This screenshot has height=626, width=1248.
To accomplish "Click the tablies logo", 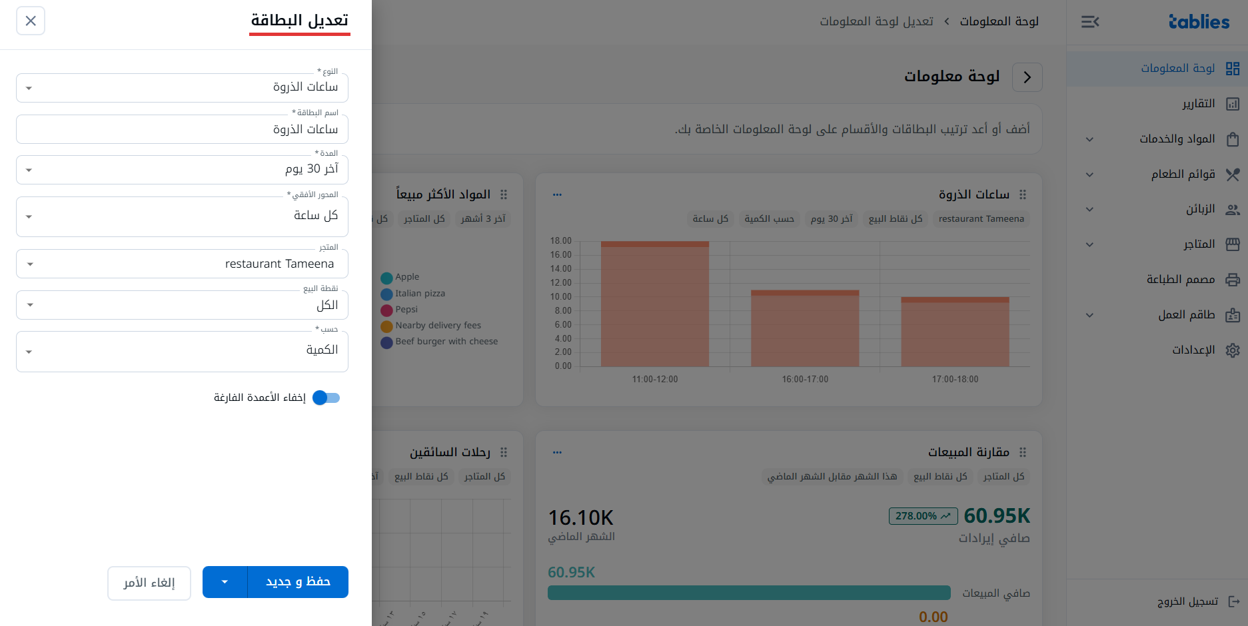I will [1199, 22].
